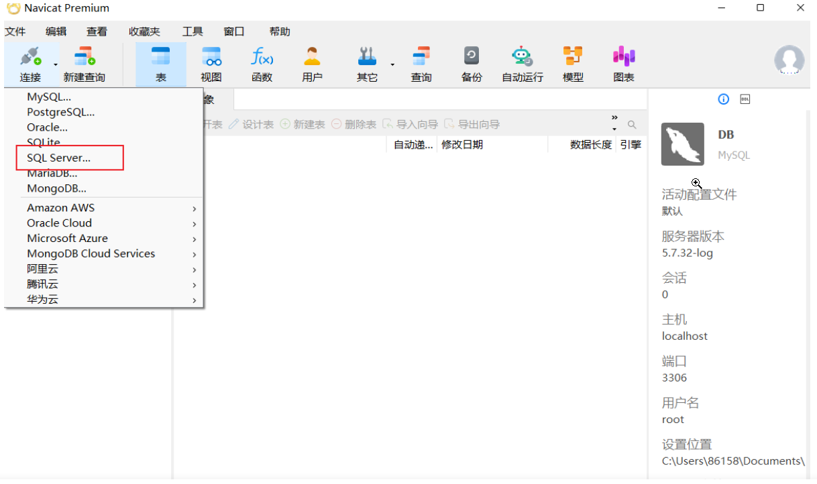Expand the MongoDB Cloud Services submenu

coord(104,254)
